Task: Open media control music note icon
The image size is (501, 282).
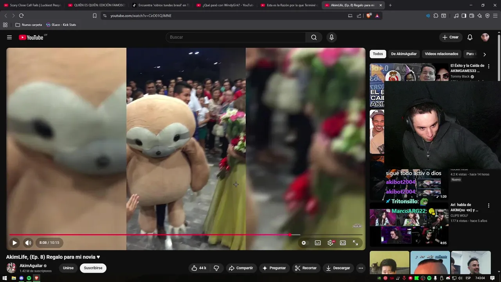Action: (x=456, y=16)
